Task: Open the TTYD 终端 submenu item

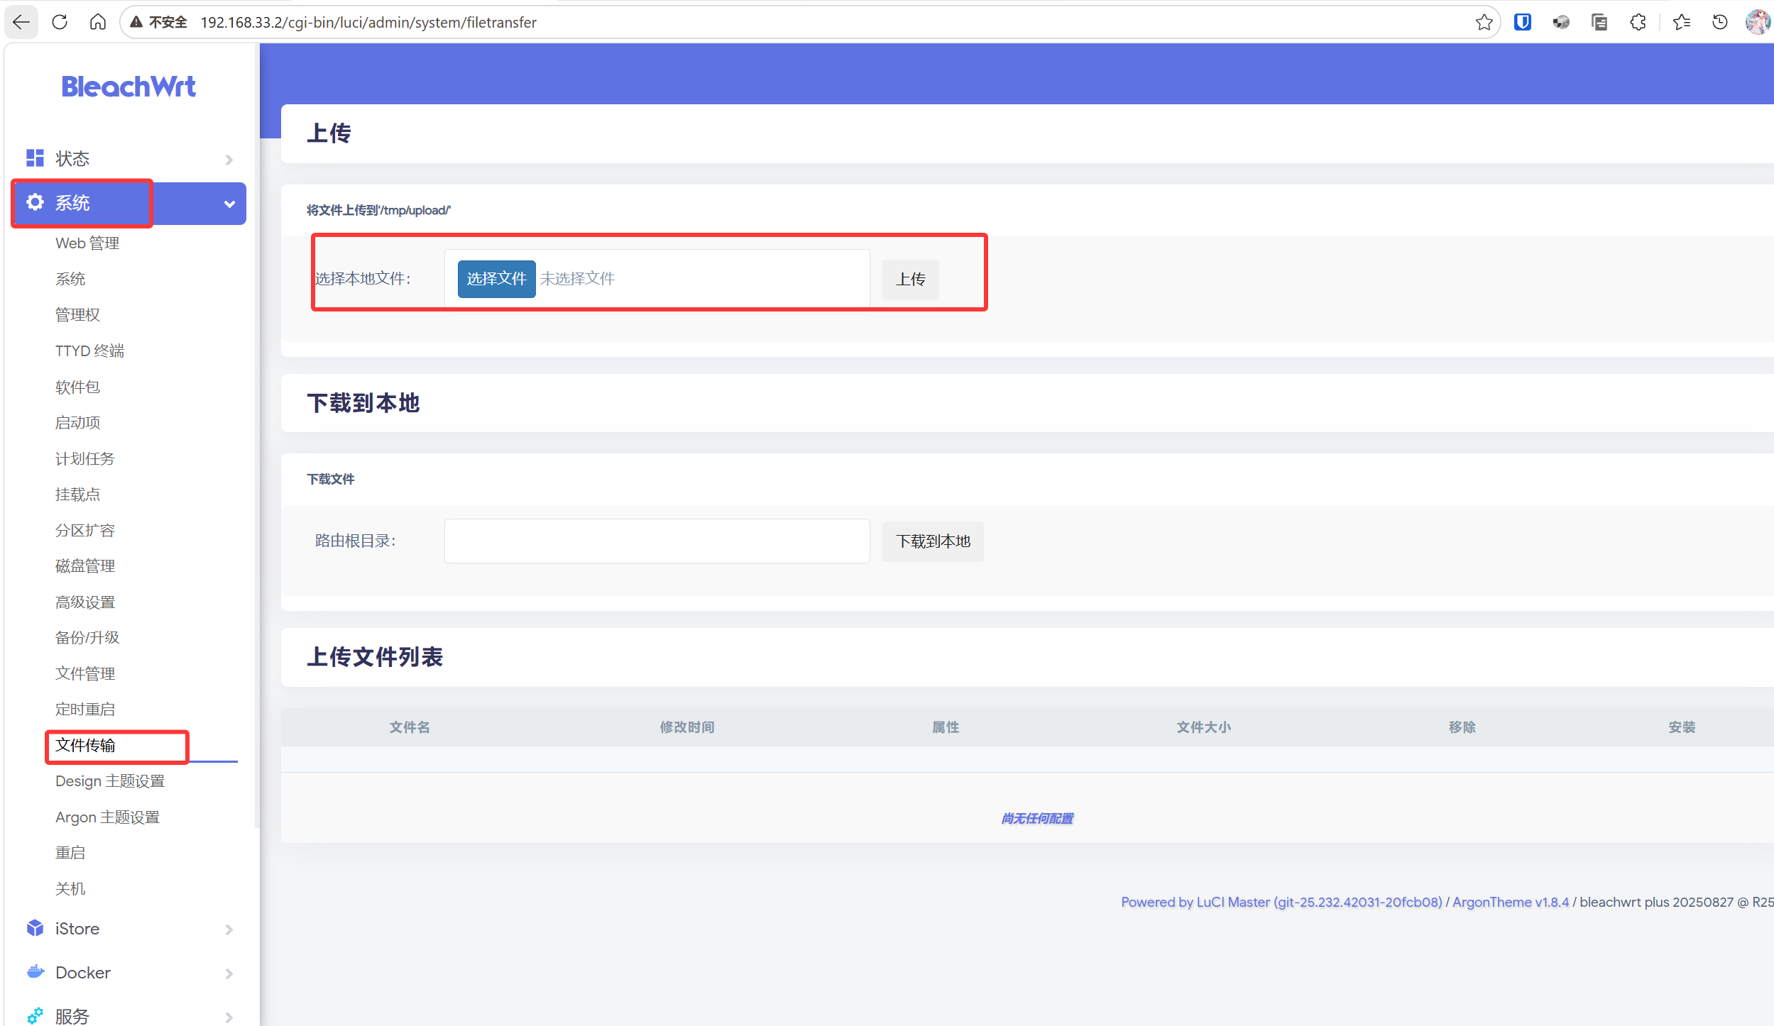Action: click(89, 351)
